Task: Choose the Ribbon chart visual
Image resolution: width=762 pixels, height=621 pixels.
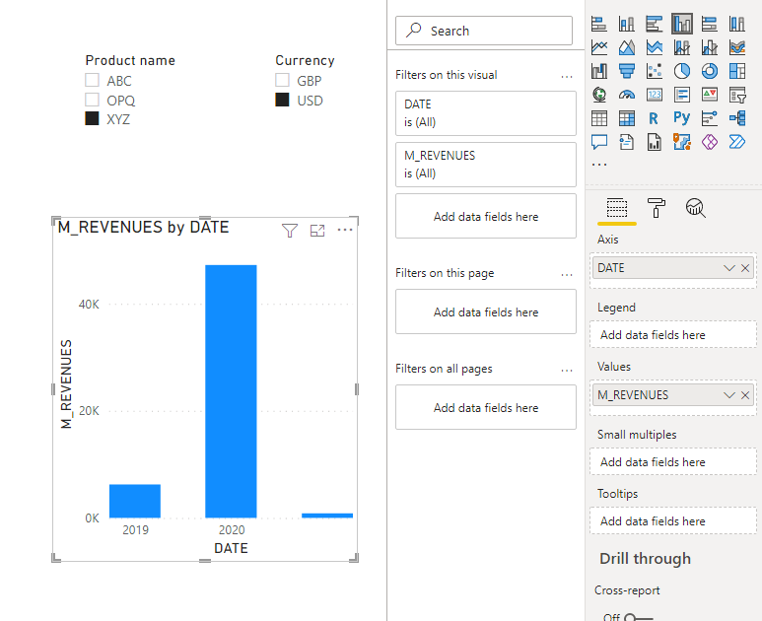Action: [737, 47]
